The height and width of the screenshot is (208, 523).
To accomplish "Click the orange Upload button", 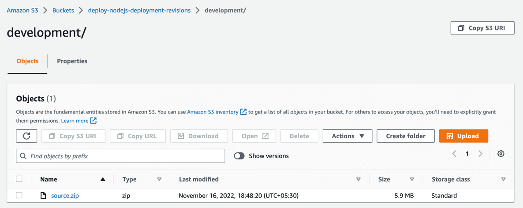I will pos(463,136).
